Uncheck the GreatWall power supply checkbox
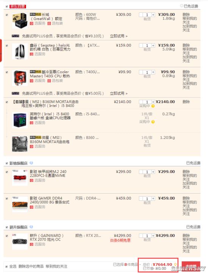 [x=7, y=15]
